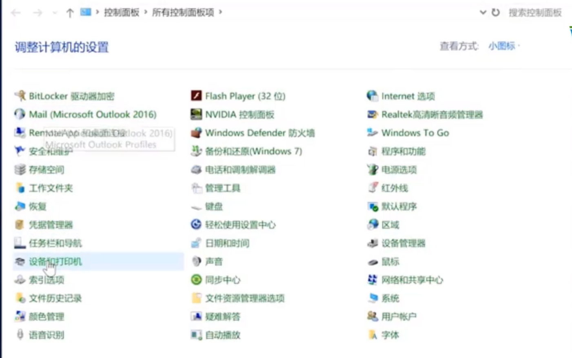Expand the address bar history dropdown arrow
The image size is (572, 358).
click(x=483, y=12)
